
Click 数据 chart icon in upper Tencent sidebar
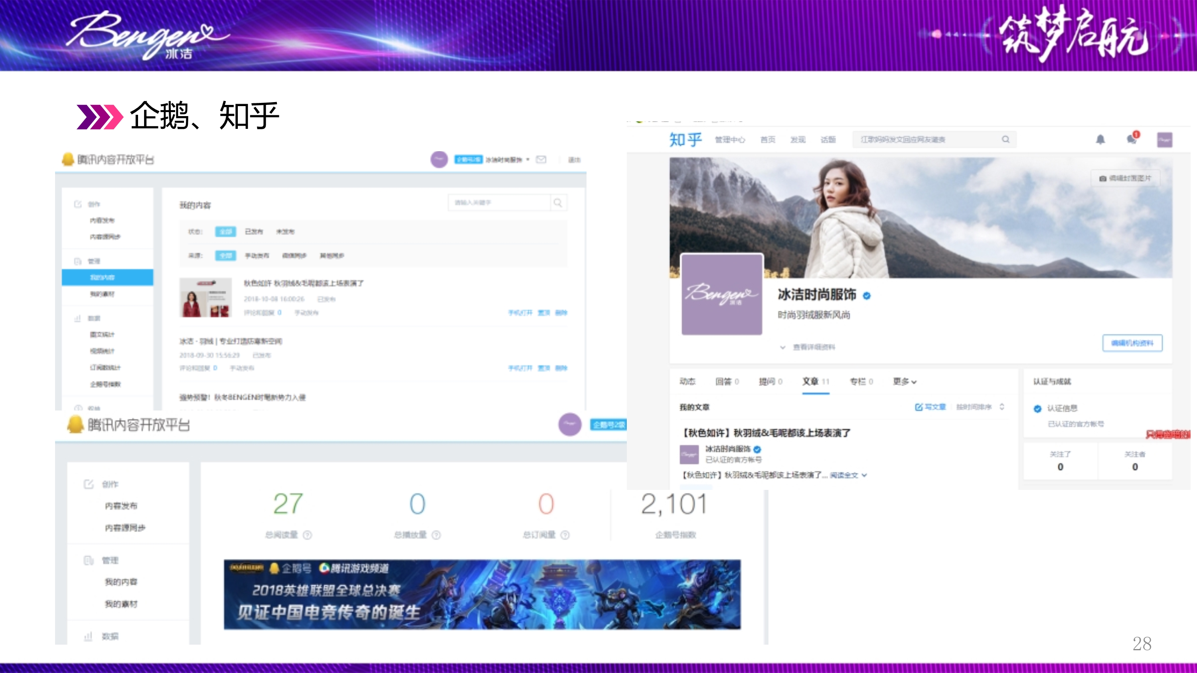(77, 318)
